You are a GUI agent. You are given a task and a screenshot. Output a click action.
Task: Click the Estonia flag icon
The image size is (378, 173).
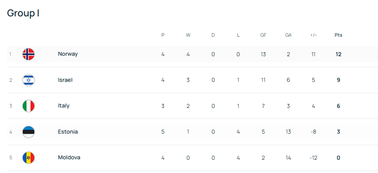click(x=28, y=132)
